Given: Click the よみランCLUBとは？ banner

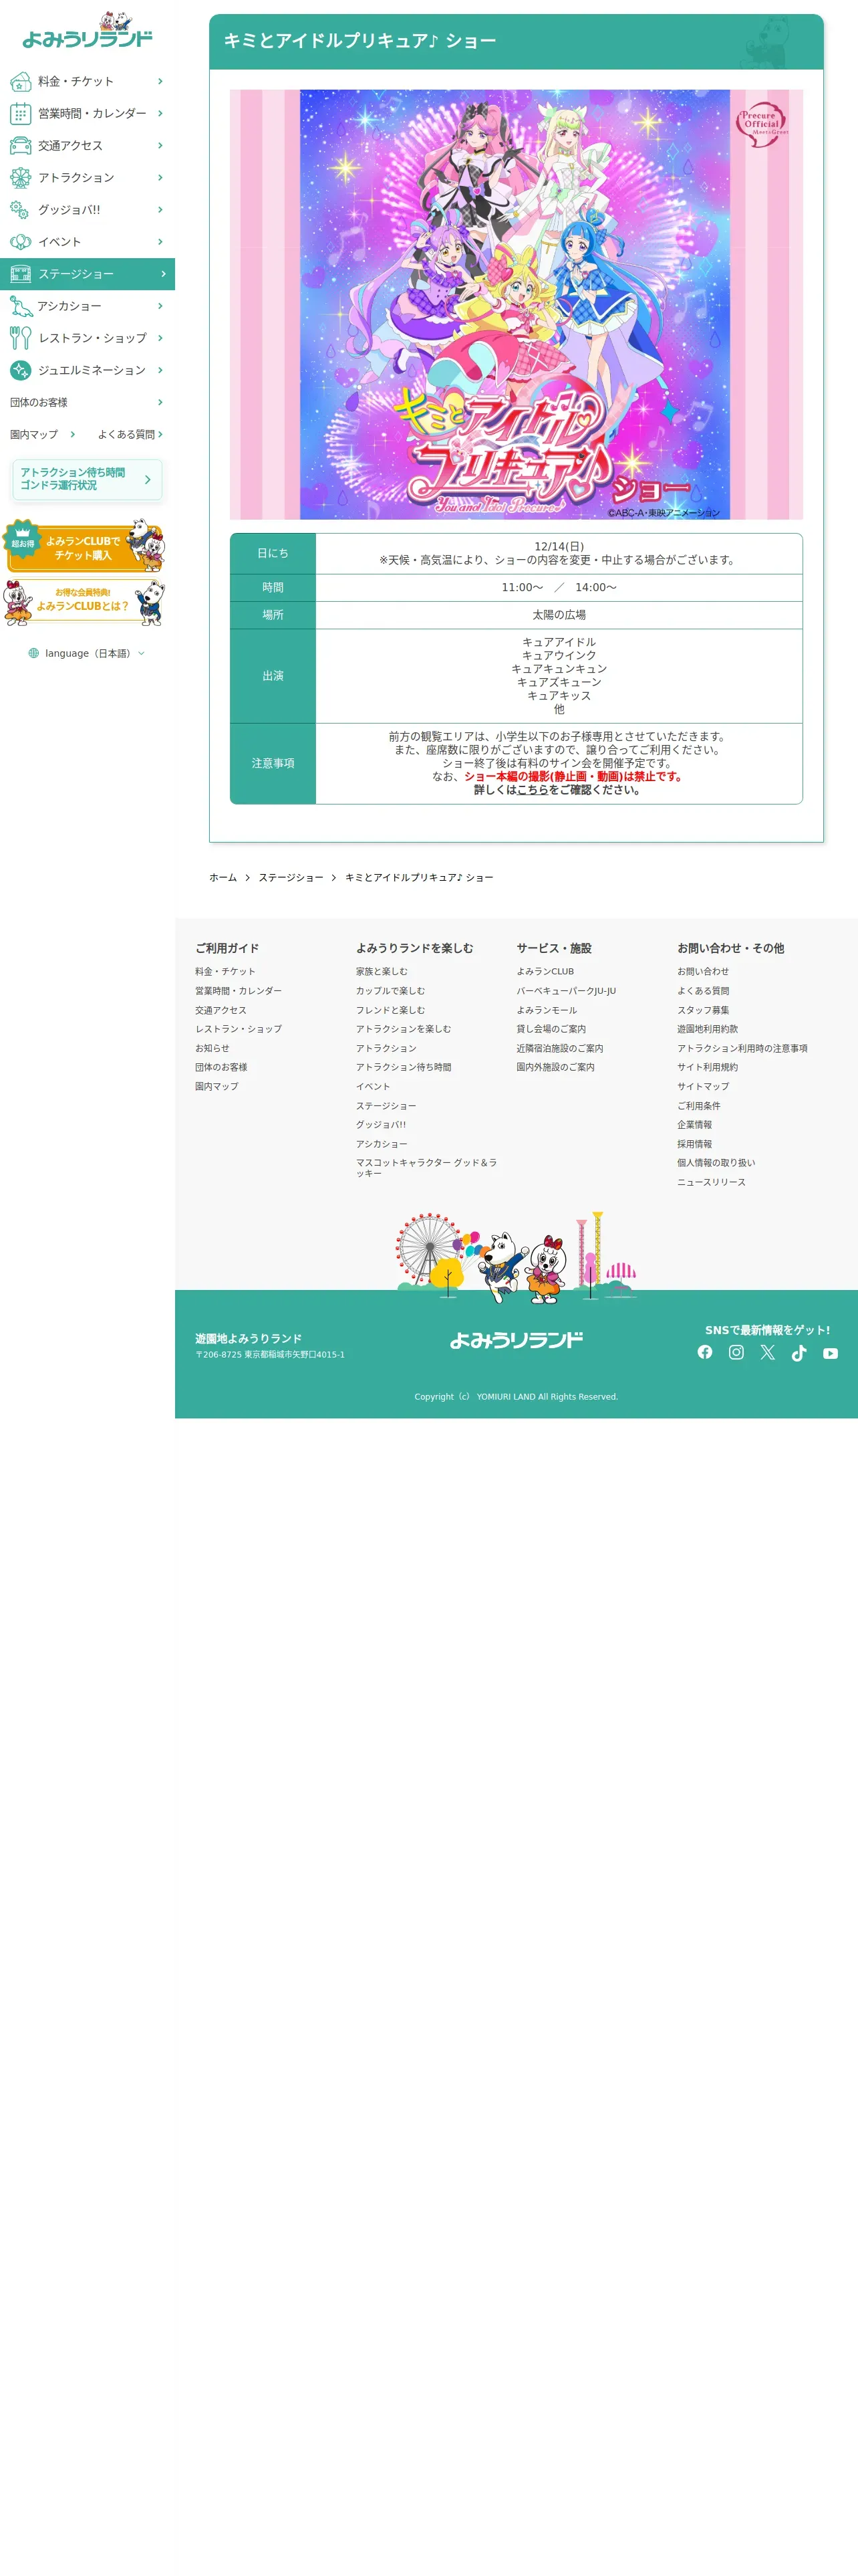Looking at the screenshot, I should tap(85, 604).
